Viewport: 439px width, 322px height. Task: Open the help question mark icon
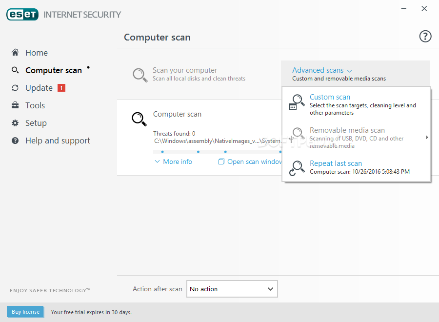click(425, 37)
